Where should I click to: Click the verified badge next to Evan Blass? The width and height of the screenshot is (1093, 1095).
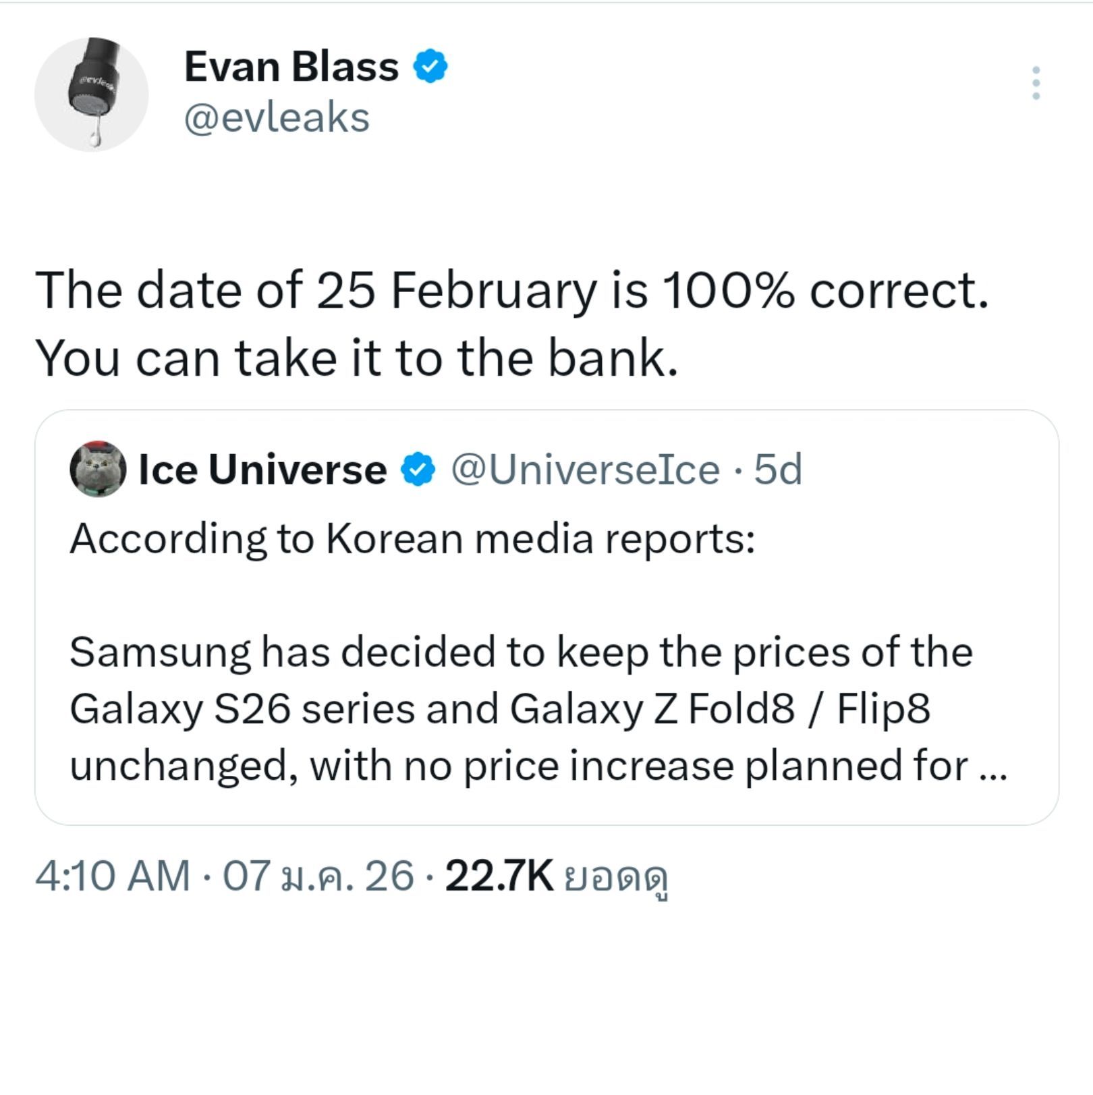(430, 67)
